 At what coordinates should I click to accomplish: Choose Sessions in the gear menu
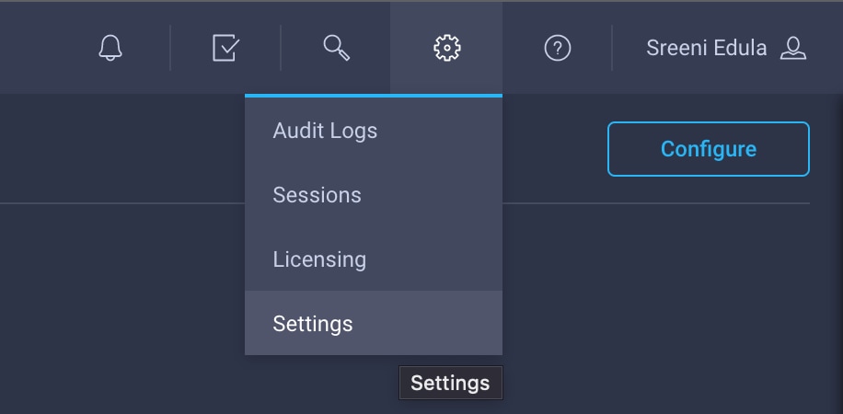point(374,195)
